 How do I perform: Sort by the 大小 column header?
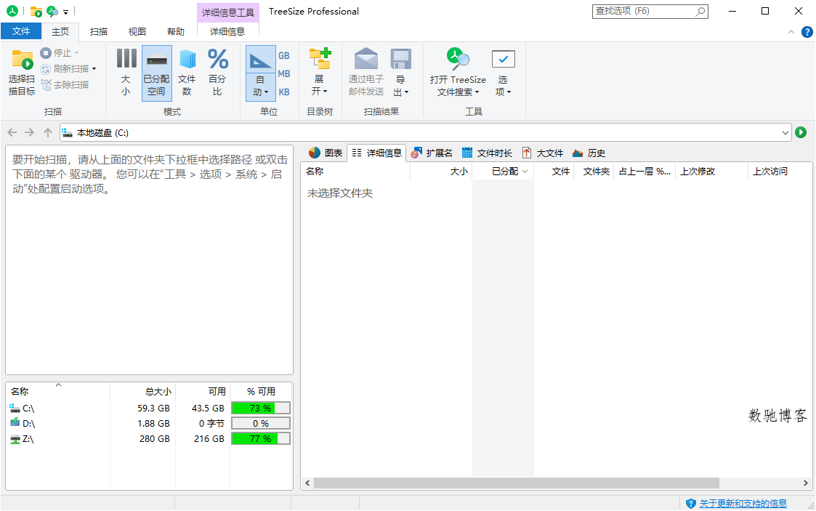point(441,172)
